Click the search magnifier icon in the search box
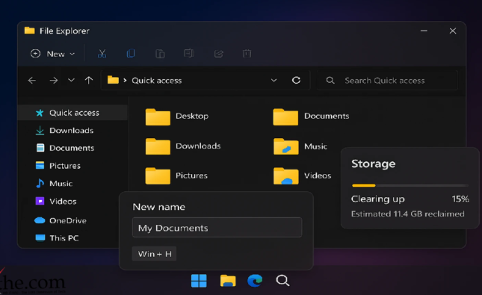The width and height of the screenshot is (482, 295). click(330, 81)
